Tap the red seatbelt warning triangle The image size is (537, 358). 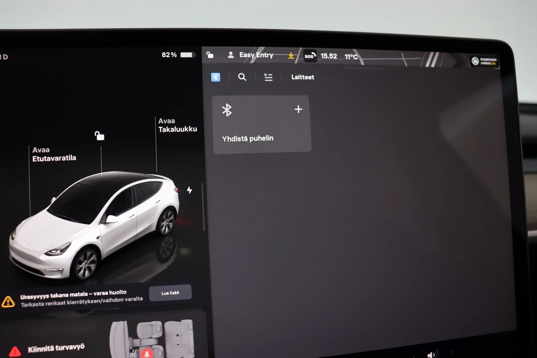(14, 351)
